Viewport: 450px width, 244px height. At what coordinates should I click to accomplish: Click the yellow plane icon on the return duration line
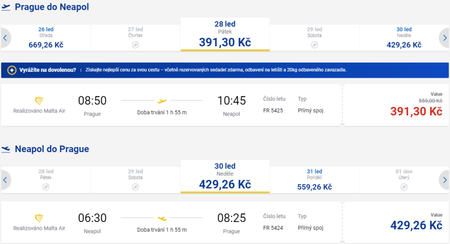tap(162, 218)
